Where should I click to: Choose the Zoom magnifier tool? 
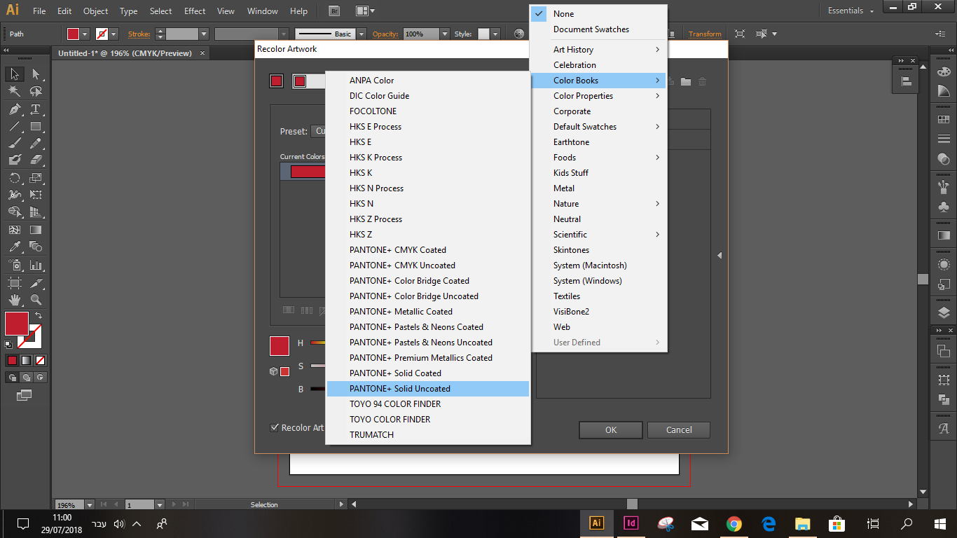pyautogui.click(x=36, y=300)
